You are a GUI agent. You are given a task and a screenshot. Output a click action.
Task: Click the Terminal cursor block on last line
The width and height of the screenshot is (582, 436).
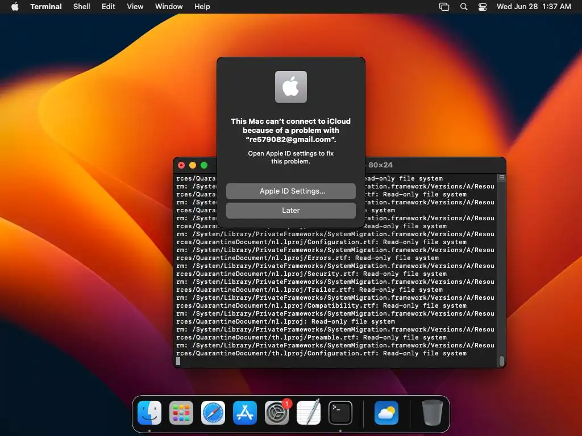coord(178,361)
